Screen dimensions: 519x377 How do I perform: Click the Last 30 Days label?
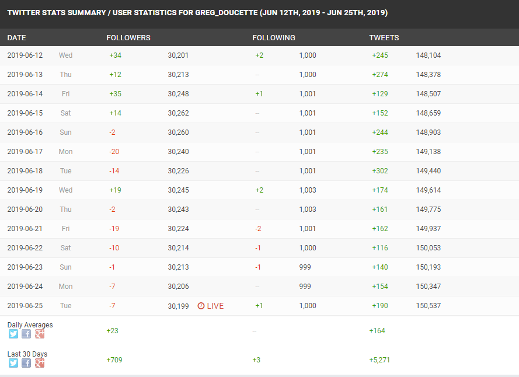pyautogui.click(x=27, y=354)
